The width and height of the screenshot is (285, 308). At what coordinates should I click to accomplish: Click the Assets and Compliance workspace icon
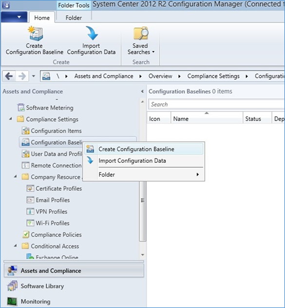coord(12,270)
